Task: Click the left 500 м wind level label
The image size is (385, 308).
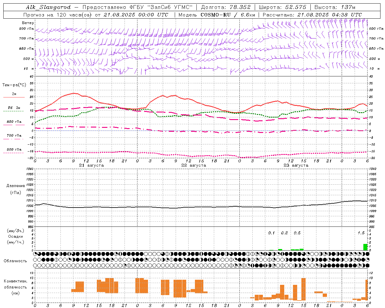Action: [29, 59]
